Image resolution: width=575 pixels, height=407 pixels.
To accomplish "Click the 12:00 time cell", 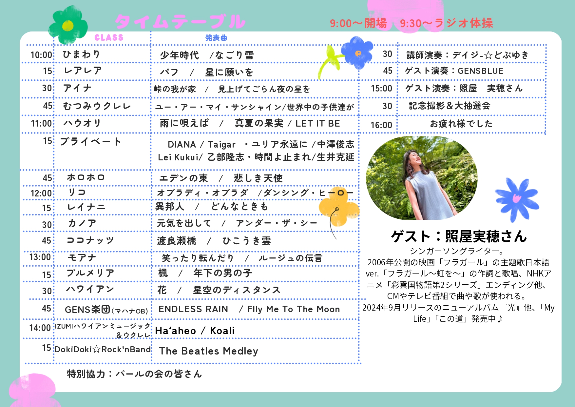I will pyautogui.click(x=41, y=193).
